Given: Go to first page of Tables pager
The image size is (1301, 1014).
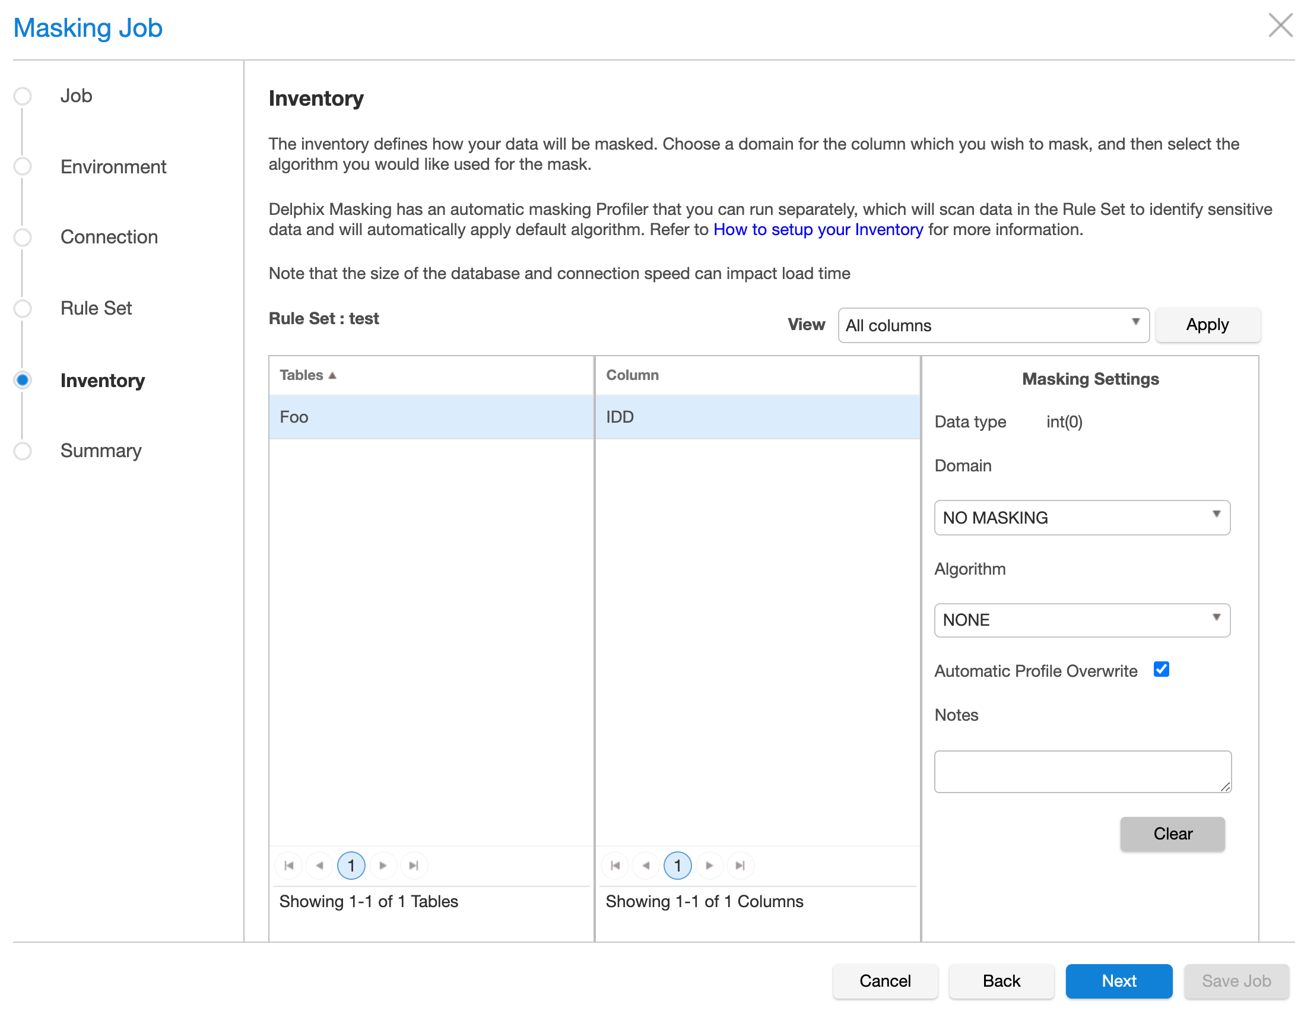Looking at the screenshot, I should tap(289, 866).
